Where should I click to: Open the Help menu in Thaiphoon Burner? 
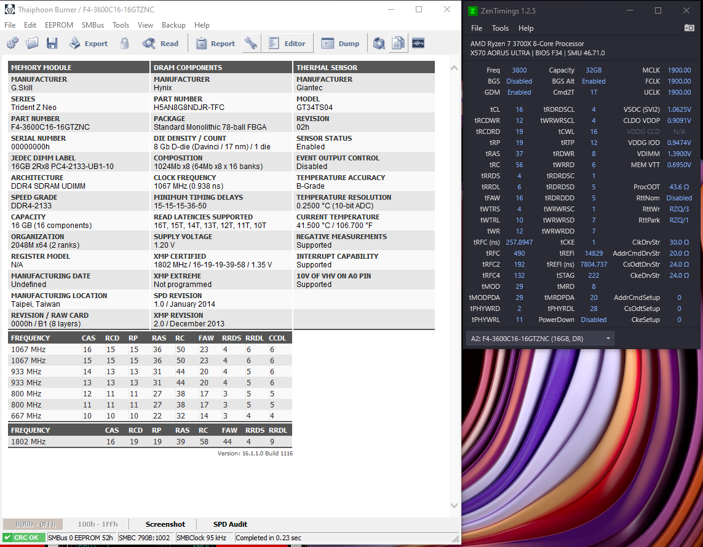coord(202,25)
